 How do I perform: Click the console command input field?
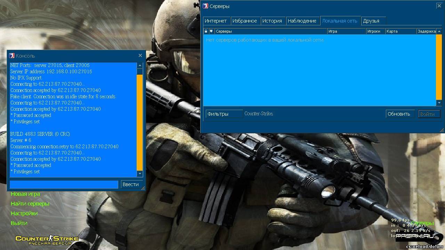pos(64,184)
